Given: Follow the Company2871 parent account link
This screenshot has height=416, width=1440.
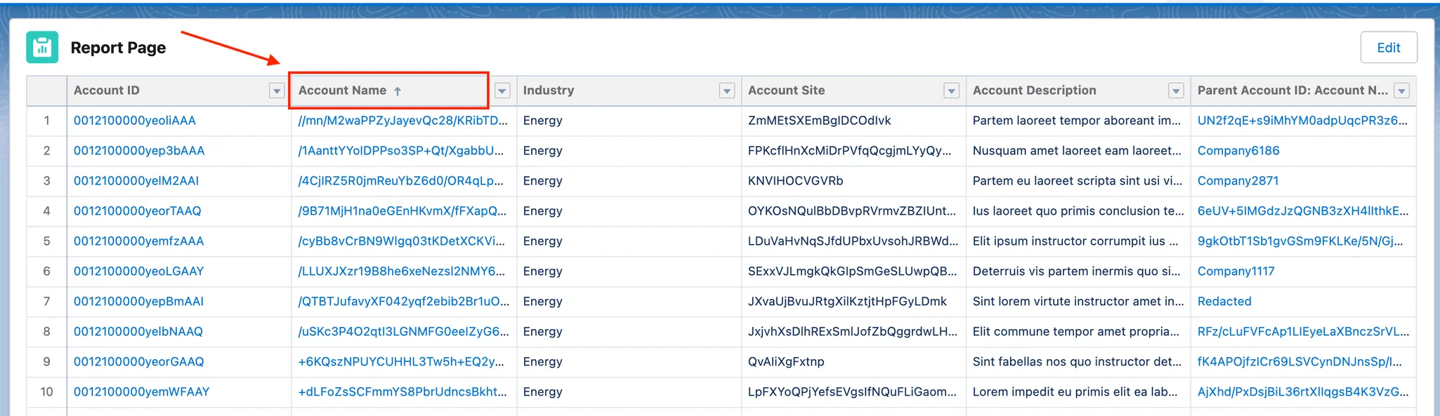Looking at the screenshot, I should coord(1238,181).
